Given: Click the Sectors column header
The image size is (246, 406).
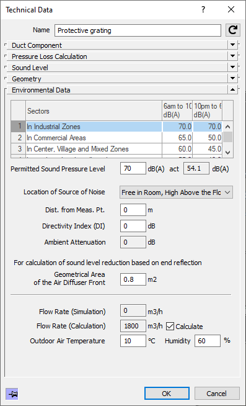Looking at the screenshot, I should click(94, 111).
